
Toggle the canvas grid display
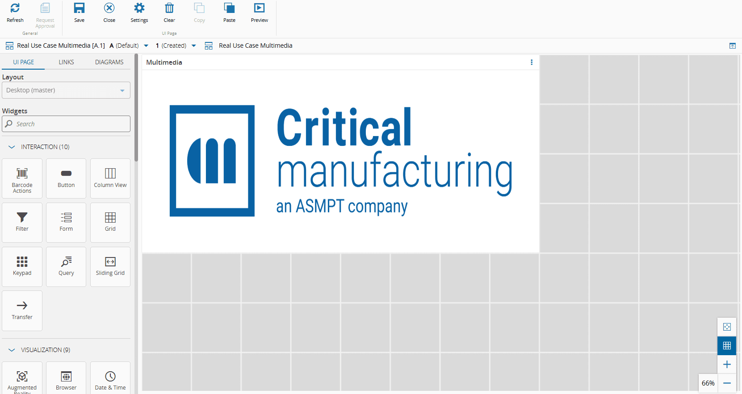coord(727,346)
